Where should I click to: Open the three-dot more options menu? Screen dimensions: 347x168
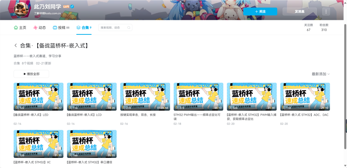(326, 11)
